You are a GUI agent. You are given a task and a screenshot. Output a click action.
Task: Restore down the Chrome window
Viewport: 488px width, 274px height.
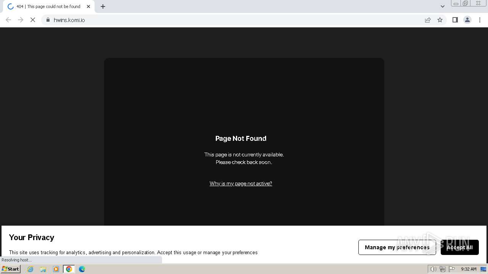pos(466,3)
